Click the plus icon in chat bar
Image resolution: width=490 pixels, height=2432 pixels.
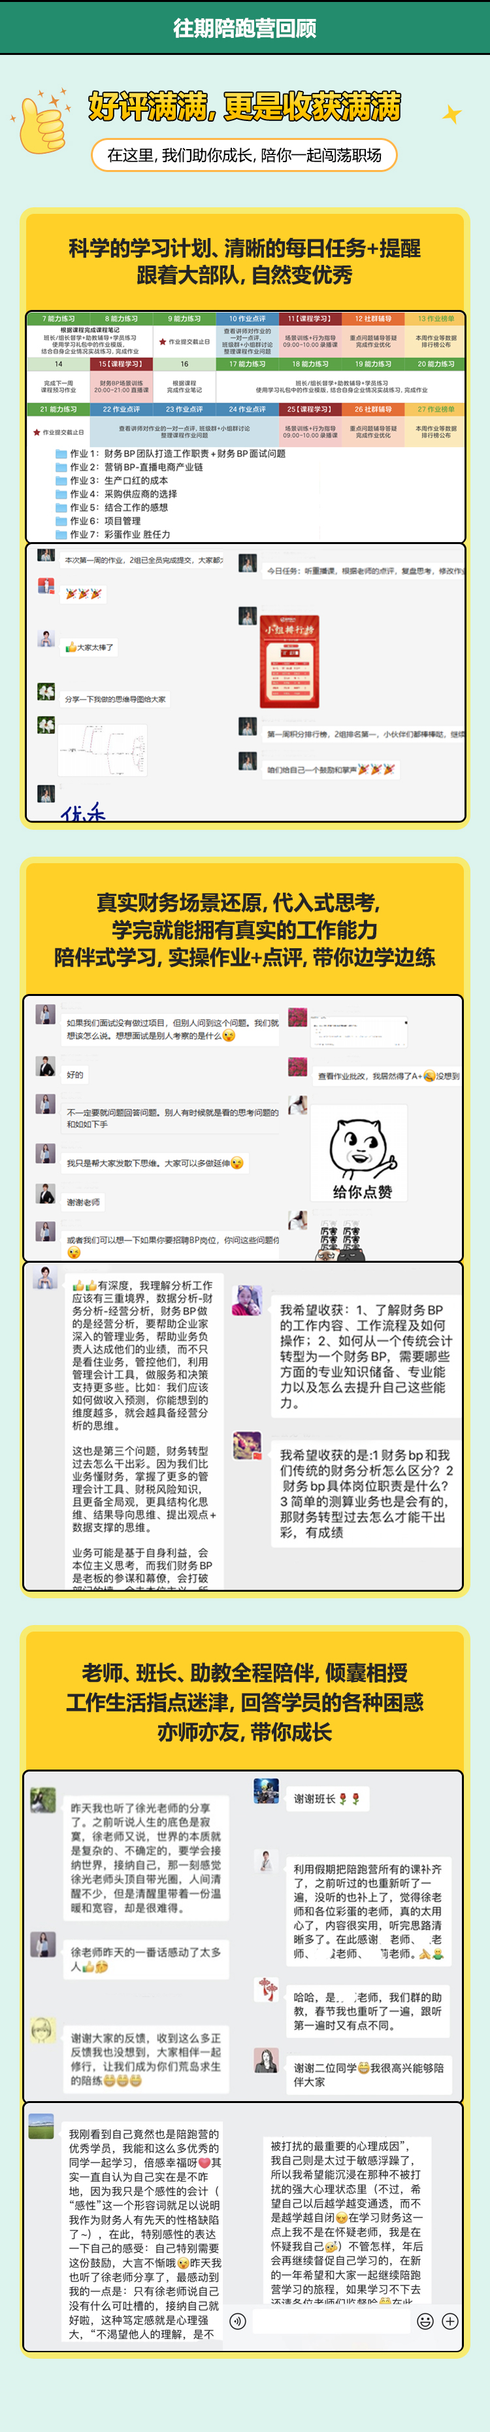450,2321
